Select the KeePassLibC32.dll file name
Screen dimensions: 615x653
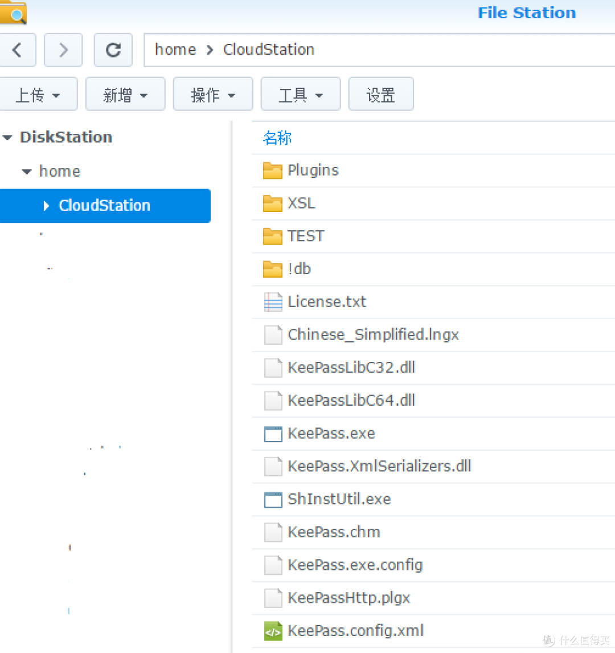(x=351, y=368)
